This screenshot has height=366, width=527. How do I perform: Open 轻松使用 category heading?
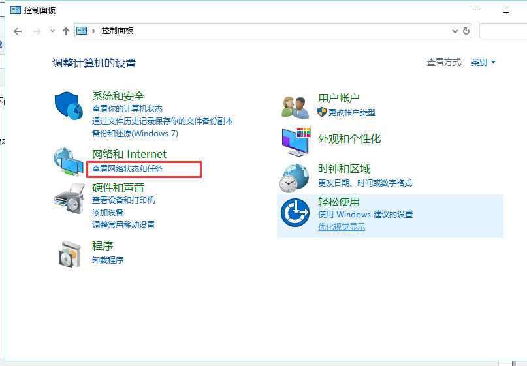tap(339, 202)
